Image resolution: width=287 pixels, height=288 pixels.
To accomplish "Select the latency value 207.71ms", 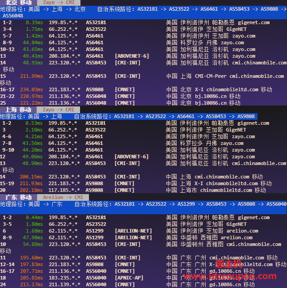I will click(x=32, y=271).
